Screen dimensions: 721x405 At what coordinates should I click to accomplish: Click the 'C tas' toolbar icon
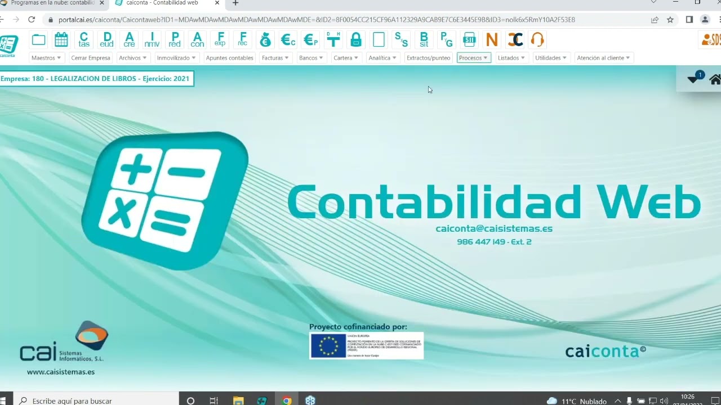click(x=84, y=40)
